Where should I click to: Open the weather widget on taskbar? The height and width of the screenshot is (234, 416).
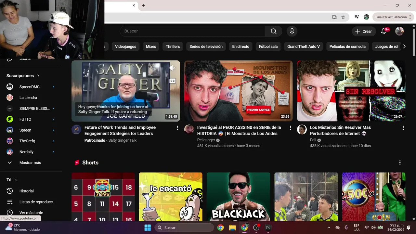23,227
